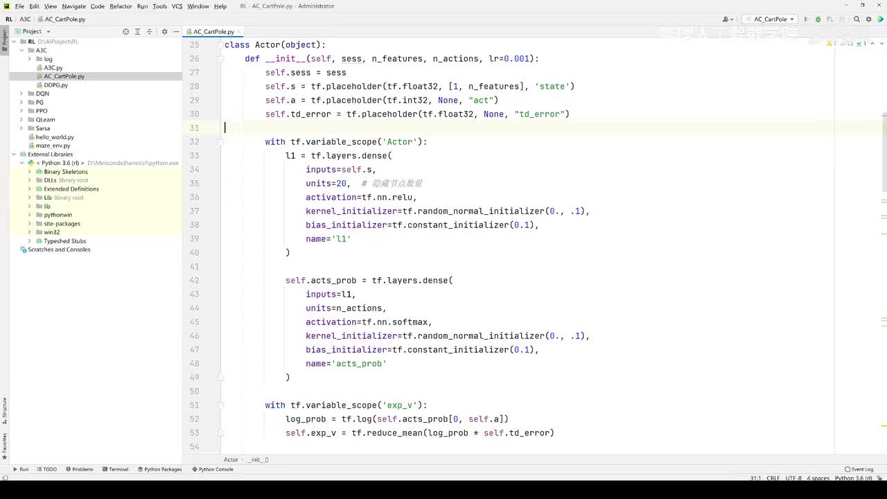Image resolution: width=887 pixels, height=499 pixels.
Task: Open the run configuration dropdown AC_CartPole
Action: 770,19
